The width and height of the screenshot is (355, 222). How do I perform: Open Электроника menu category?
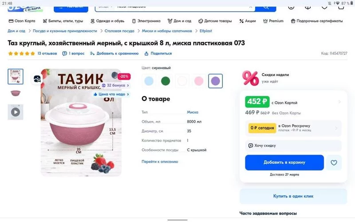[x=146, y=21]
